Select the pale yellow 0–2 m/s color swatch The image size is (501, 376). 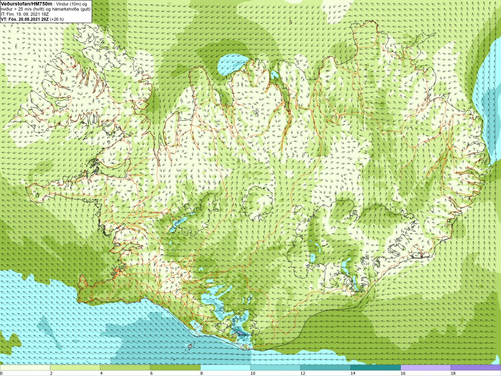(x=25, y=368)
